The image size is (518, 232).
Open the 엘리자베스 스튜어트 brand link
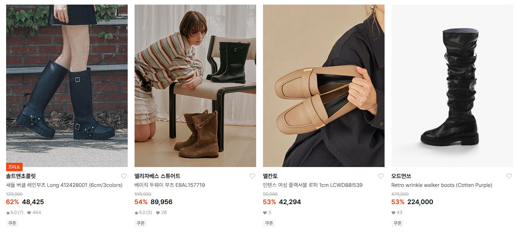point(158,176)
